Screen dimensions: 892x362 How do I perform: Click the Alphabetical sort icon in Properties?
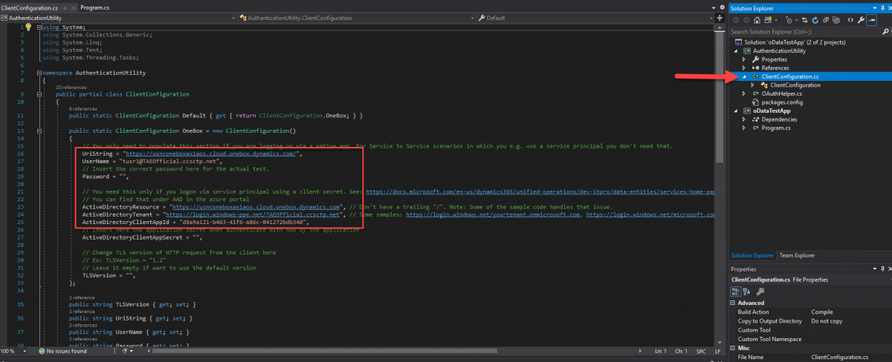(x=746, y=292)
